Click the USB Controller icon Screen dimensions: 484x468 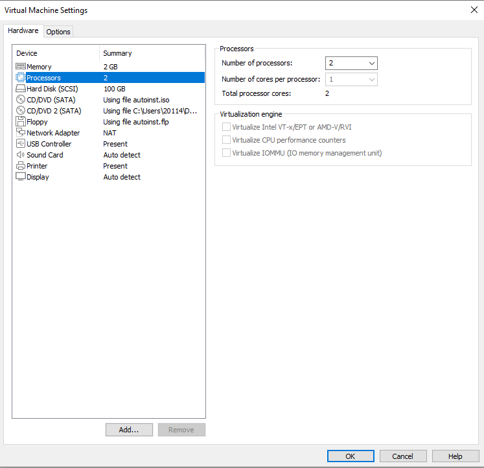[20, 143]
